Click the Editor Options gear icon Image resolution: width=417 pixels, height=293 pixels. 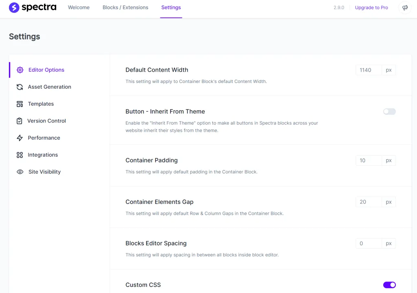[x=20, y=70]
